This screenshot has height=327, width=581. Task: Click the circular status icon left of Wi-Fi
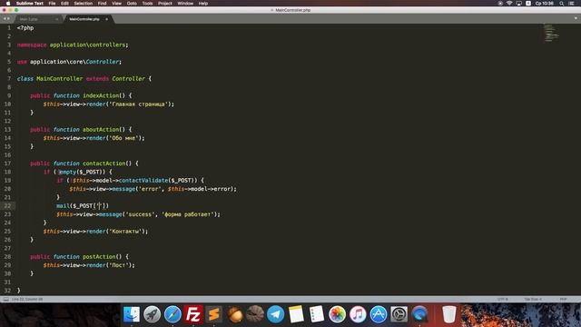(500, 4)
